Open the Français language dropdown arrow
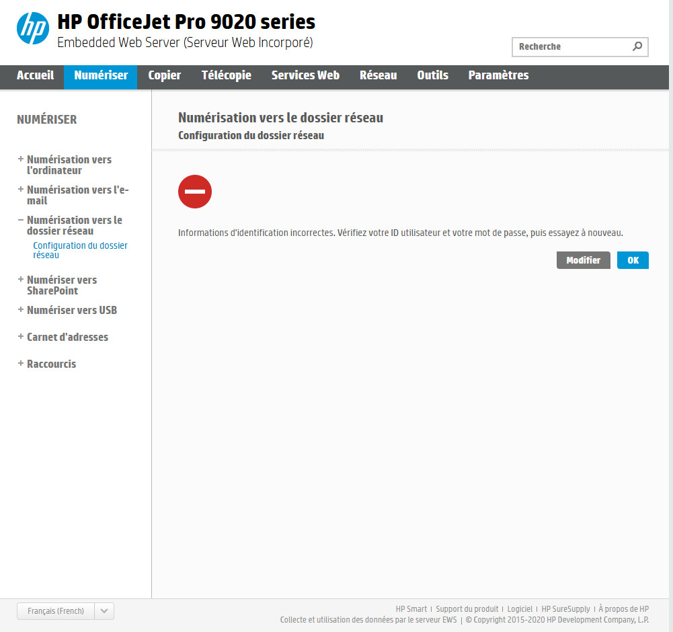Screen dimensions: 673x632 point(104,611)
